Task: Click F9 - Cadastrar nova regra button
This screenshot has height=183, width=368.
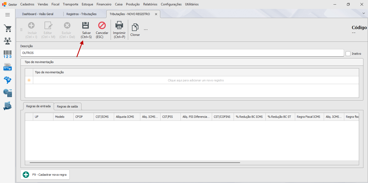Action: click(x=45, y=175)
